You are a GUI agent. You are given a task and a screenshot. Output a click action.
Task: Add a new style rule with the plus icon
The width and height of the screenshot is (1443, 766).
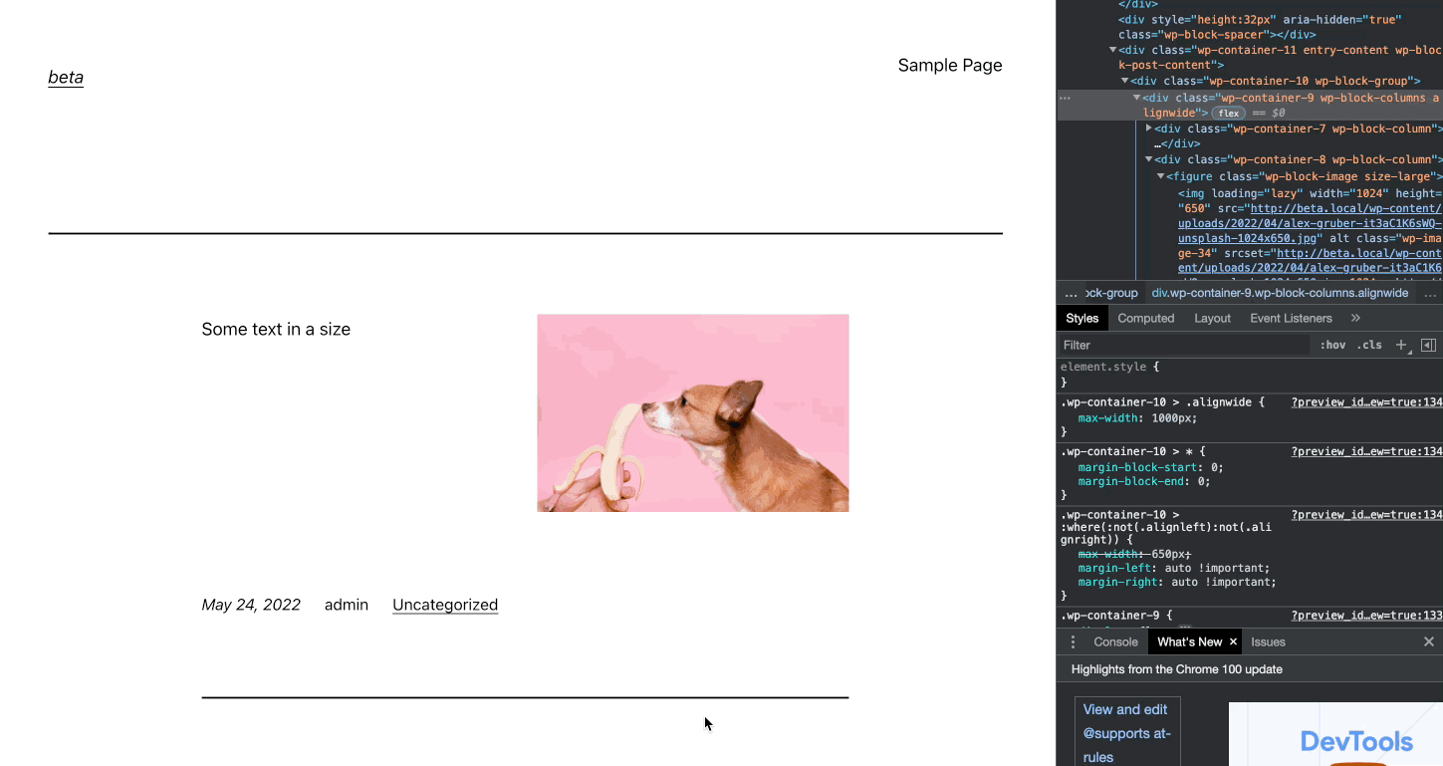tap(1401, 345)
